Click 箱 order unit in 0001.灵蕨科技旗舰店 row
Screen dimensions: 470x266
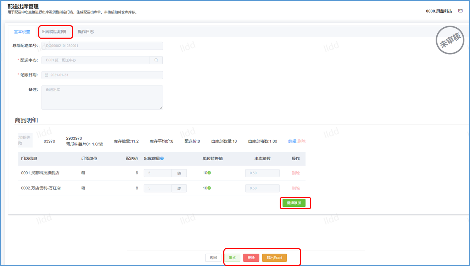83,173
